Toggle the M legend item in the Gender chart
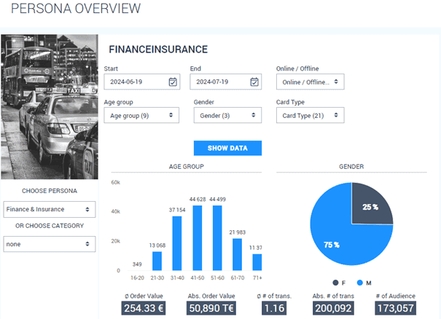The image size is (441, 319). pyautogui.click(x=364, y=283)
